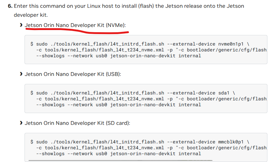
Task: Click the 'Jetson Orin Nano Developer Kit (NVMe):' heading
Action: point(75,25)
